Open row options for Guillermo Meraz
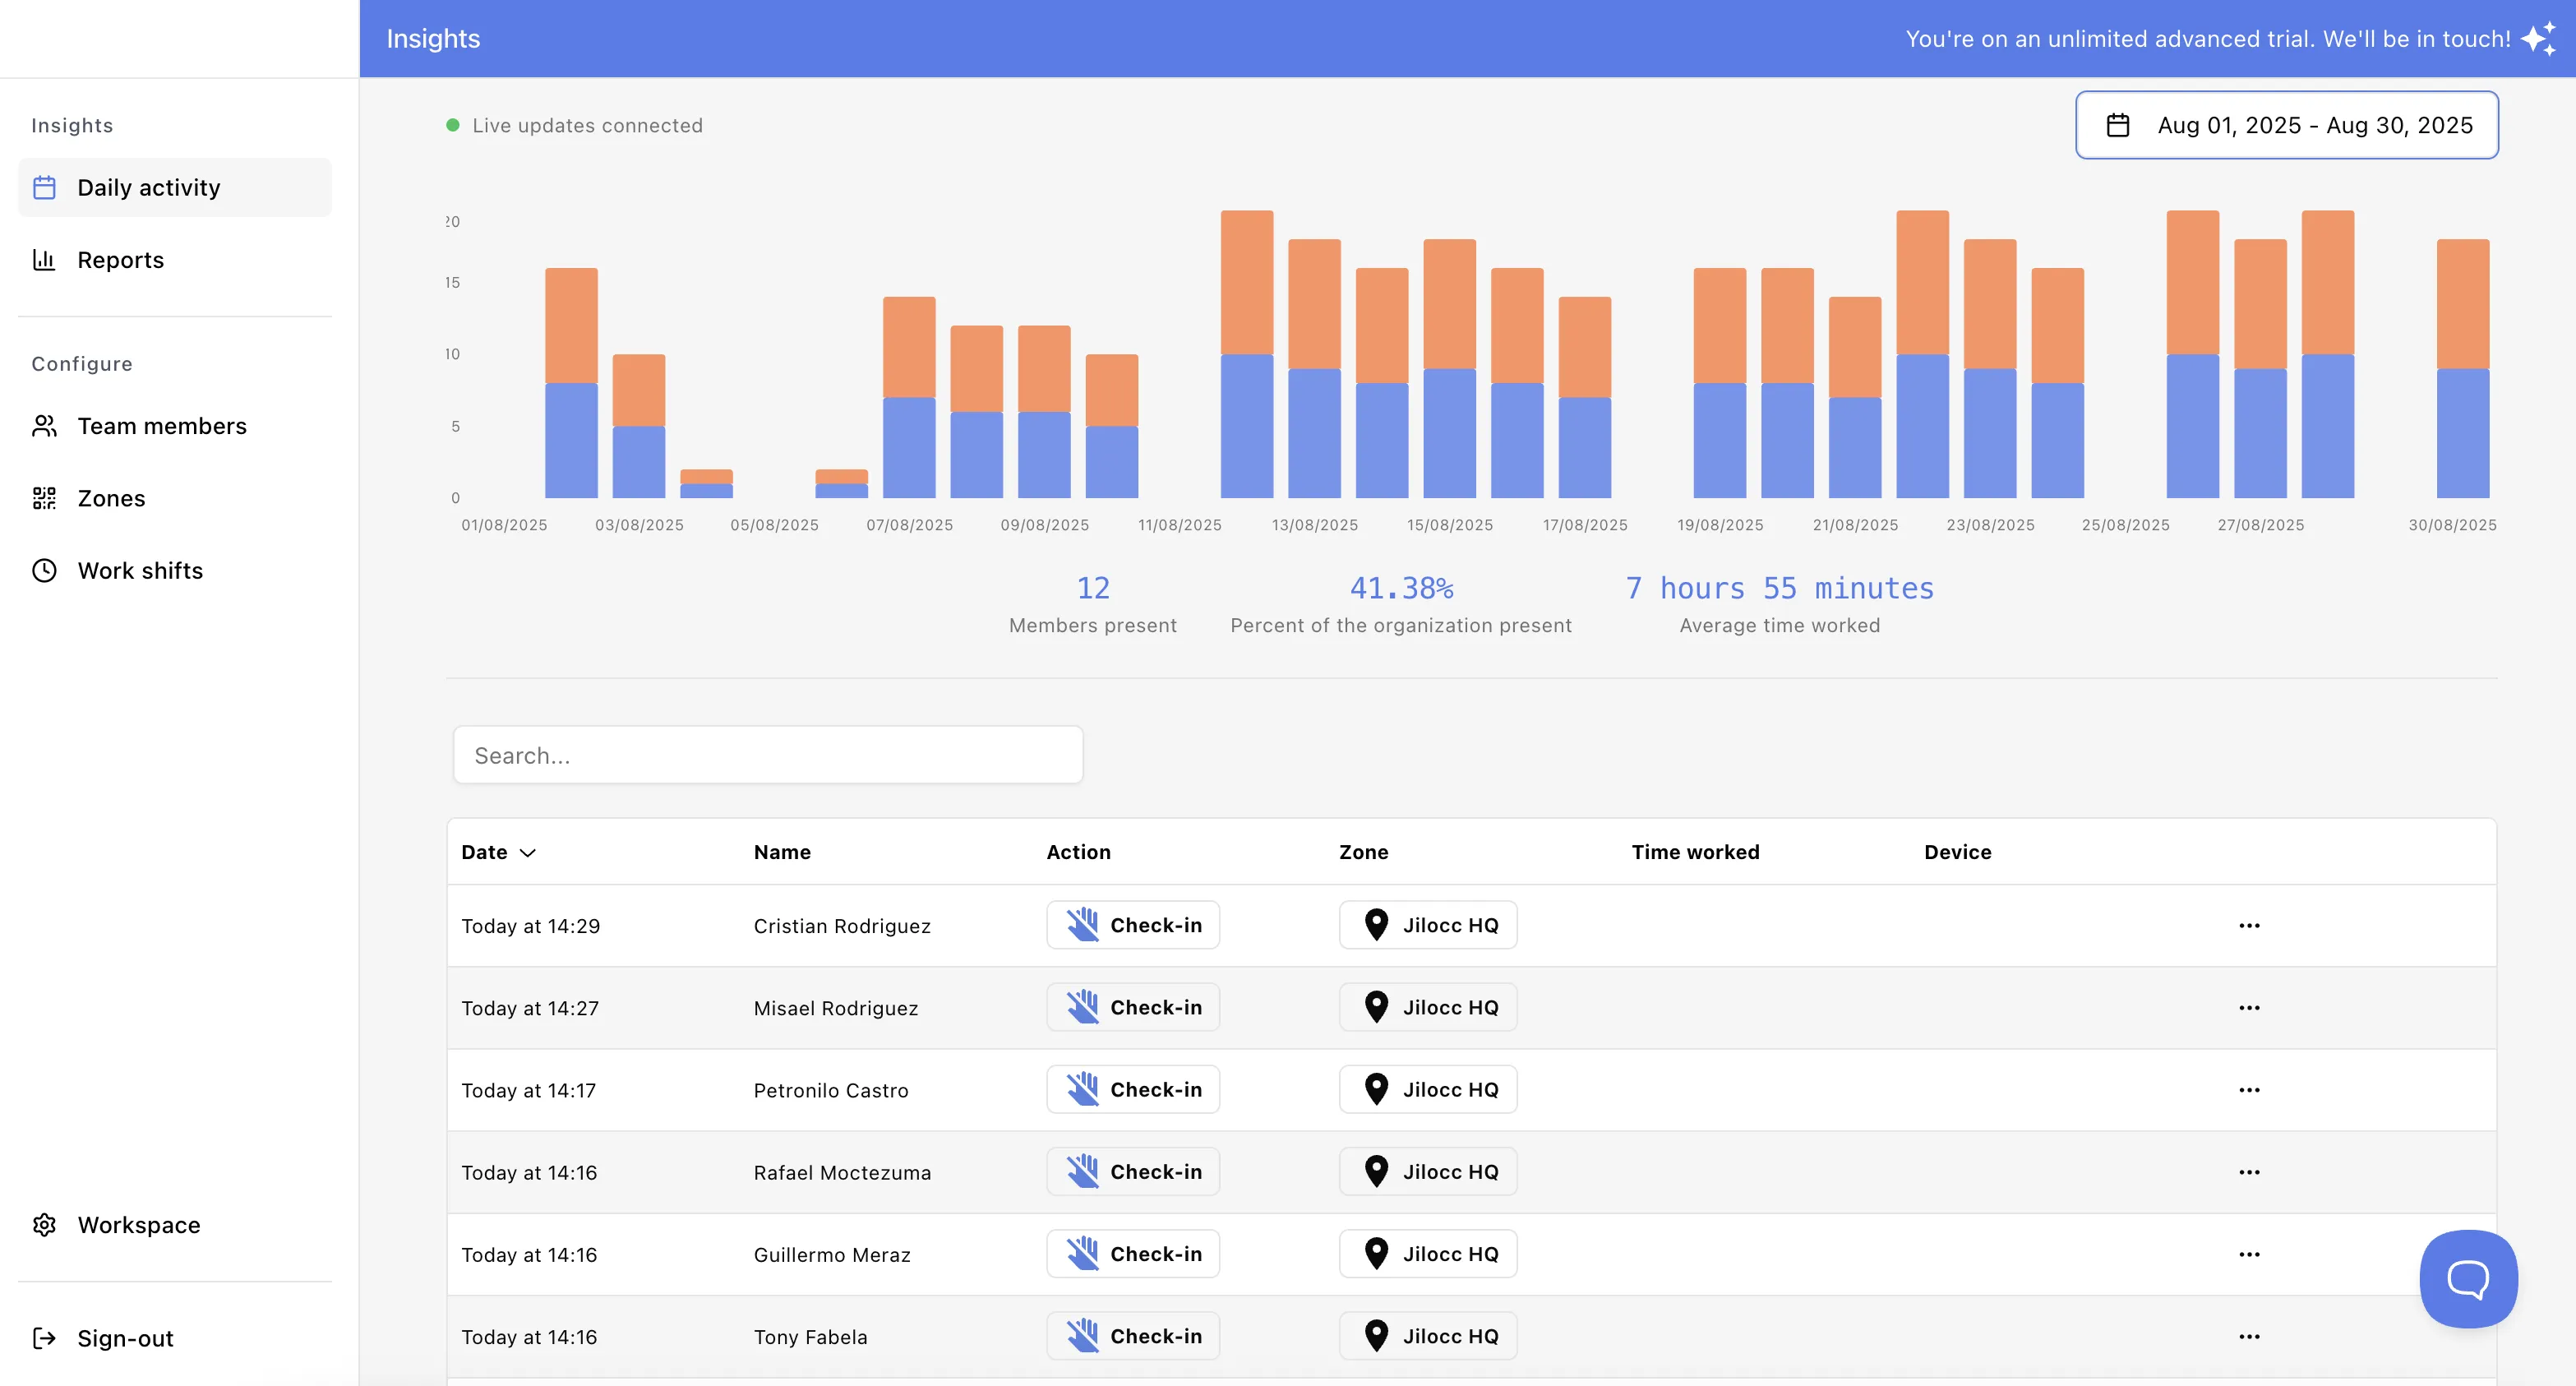This screenshot has width=2576, height=1386. pyautogui.click(x=2249, y=1253)
